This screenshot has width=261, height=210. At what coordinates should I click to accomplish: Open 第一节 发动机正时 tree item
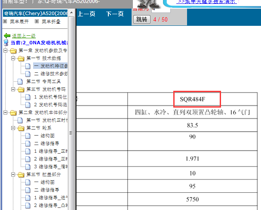47,120
